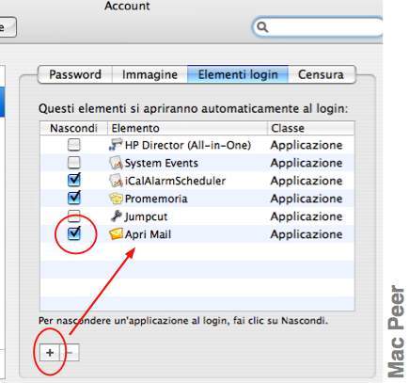
Task: Switch to the Password tab
Action: point(75,74)
